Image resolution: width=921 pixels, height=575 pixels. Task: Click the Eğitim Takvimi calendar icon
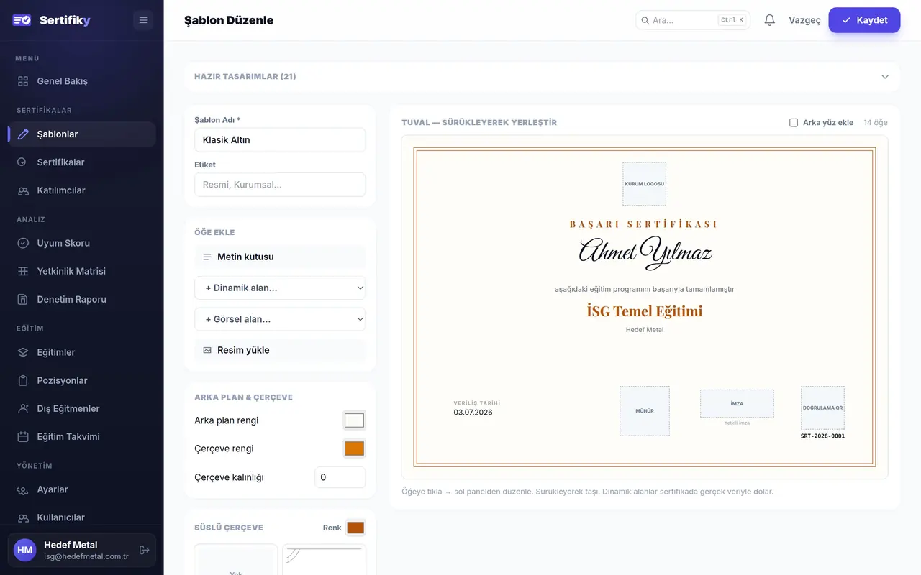(23, 436)
